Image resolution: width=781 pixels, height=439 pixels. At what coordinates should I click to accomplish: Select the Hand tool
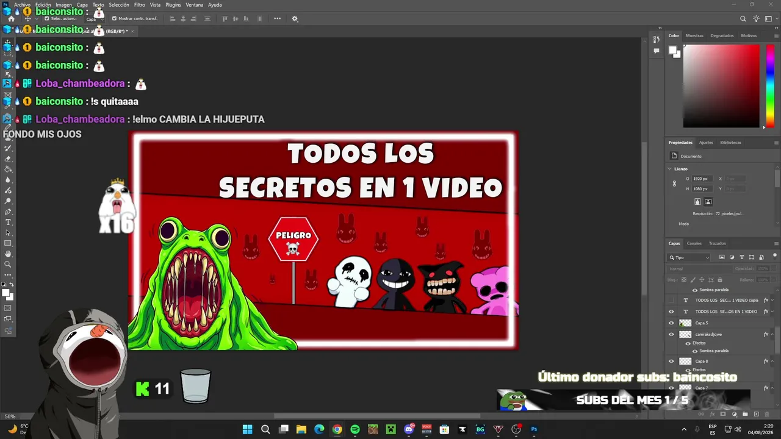(8, 254)
